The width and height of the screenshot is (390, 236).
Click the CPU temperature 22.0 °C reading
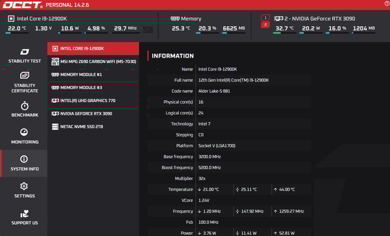click(x=17, y=28)
